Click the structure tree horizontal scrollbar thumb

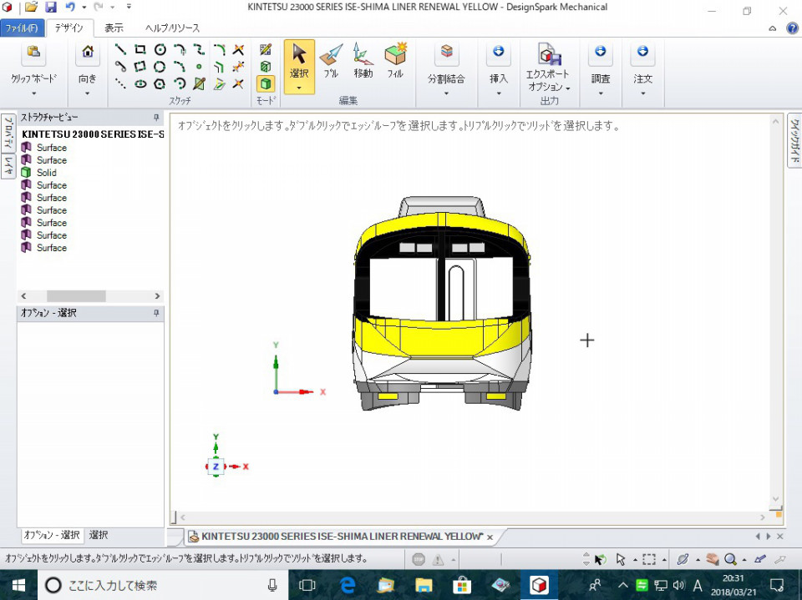pyautogui.click(x=76, y=296)
